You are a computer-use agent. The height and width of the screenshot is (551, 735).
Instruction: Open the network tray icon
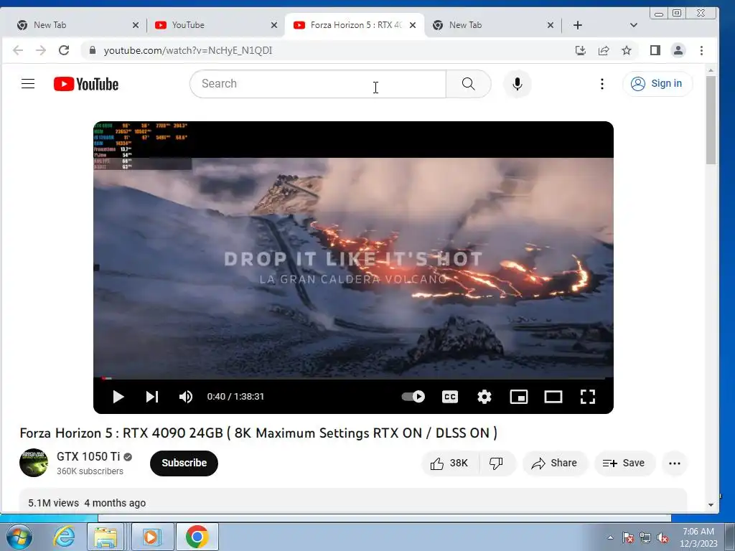coord(645,537)
